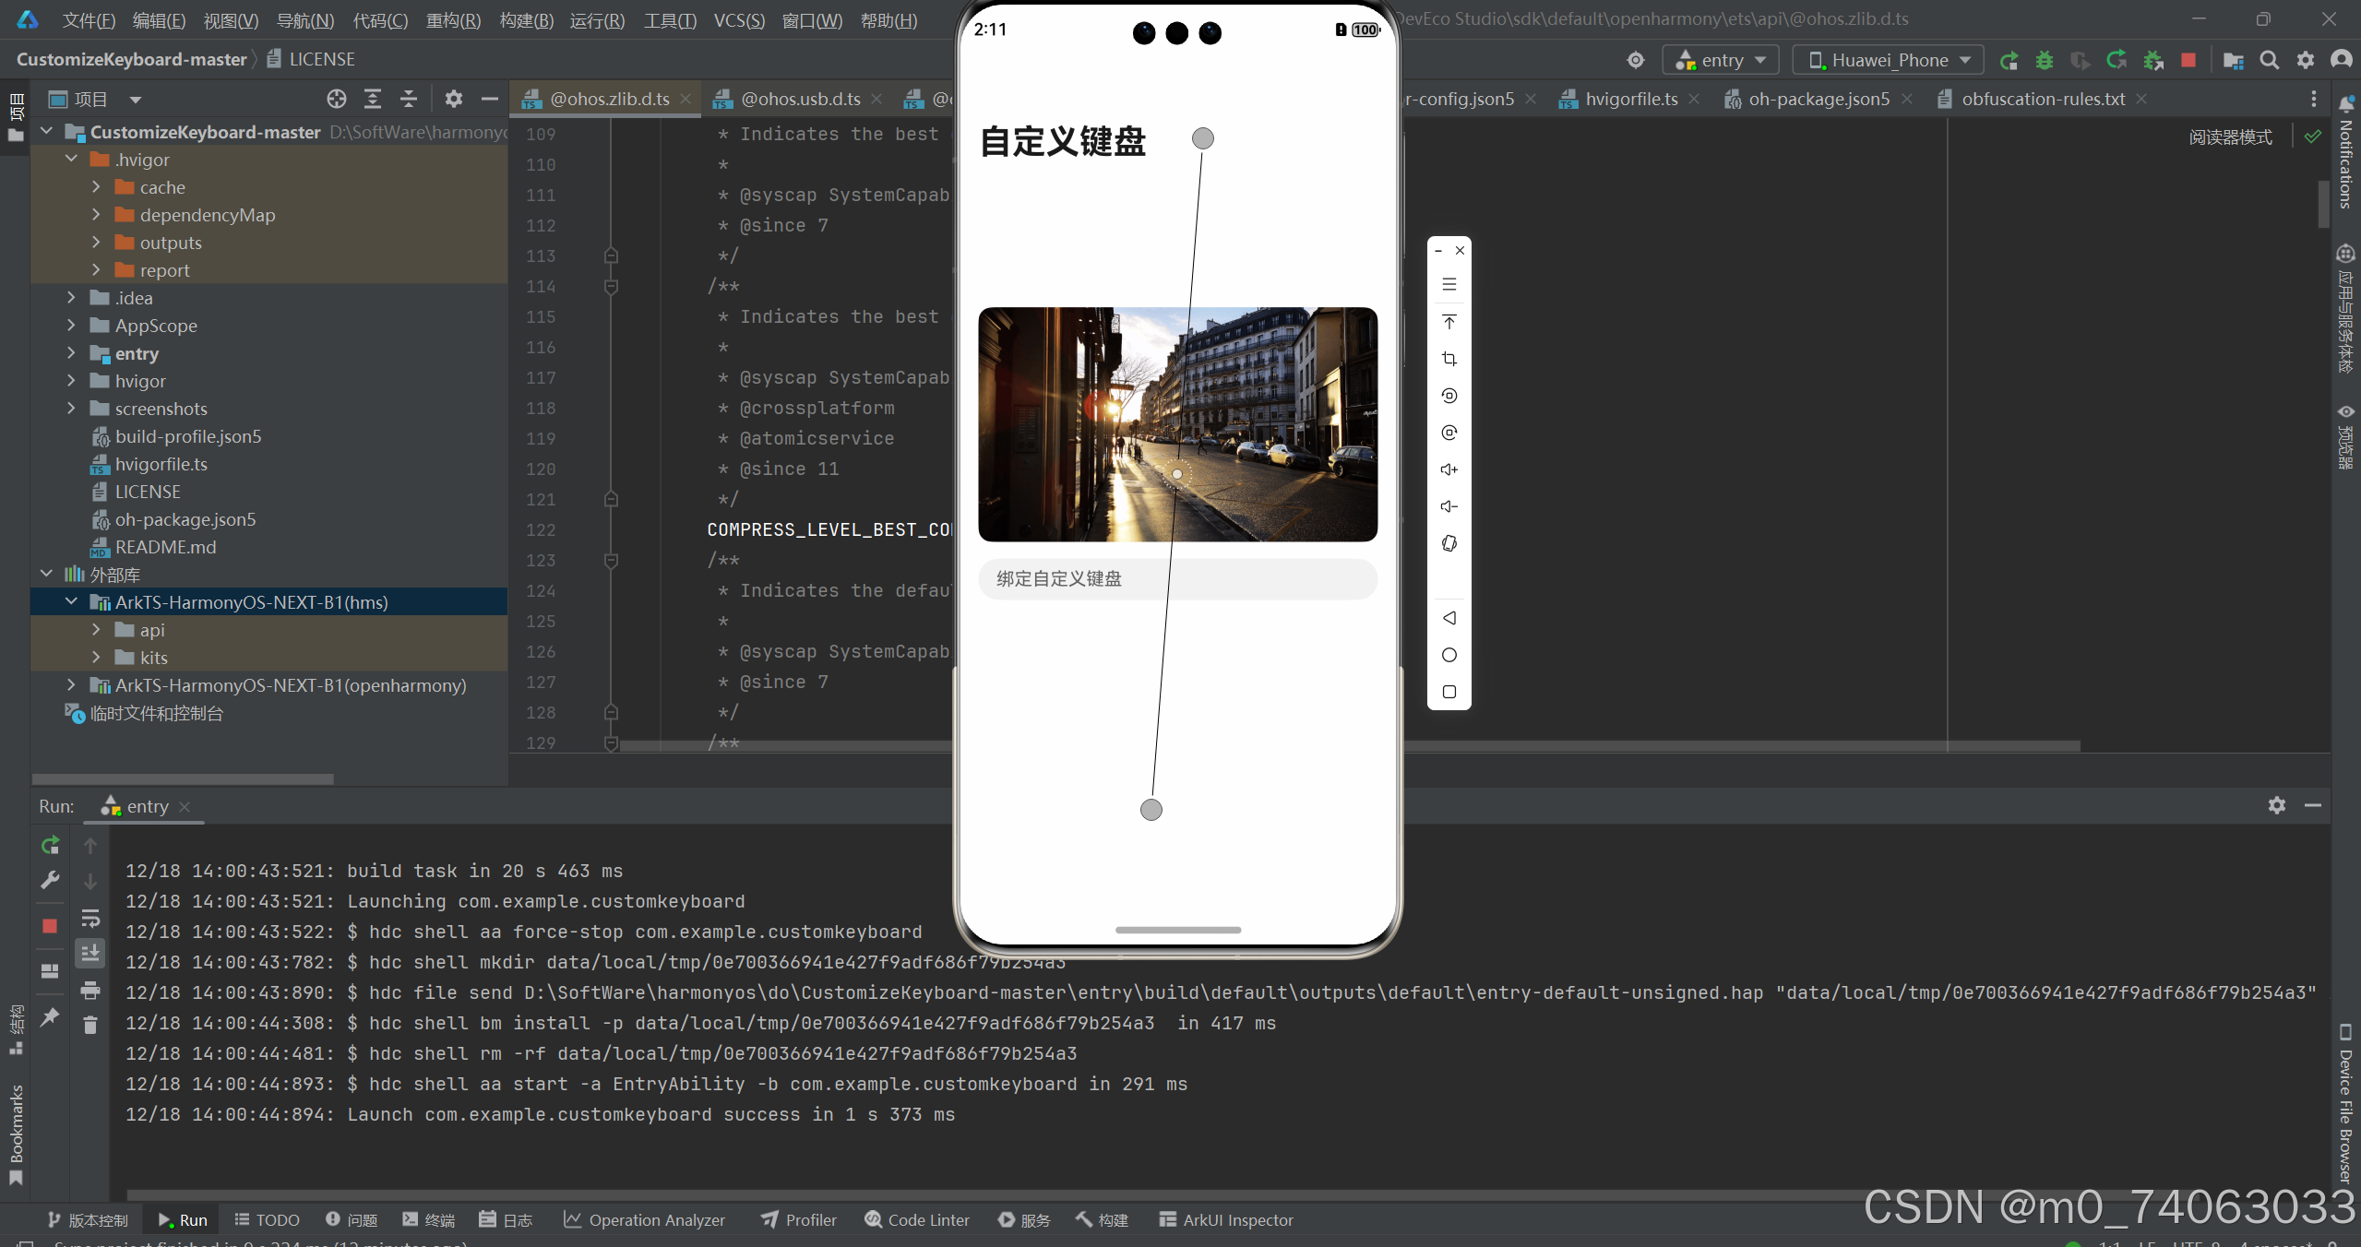2361x1247 pixels.
Task: Toggle scroll to end in Run console
Action: (x=89, y=954)
